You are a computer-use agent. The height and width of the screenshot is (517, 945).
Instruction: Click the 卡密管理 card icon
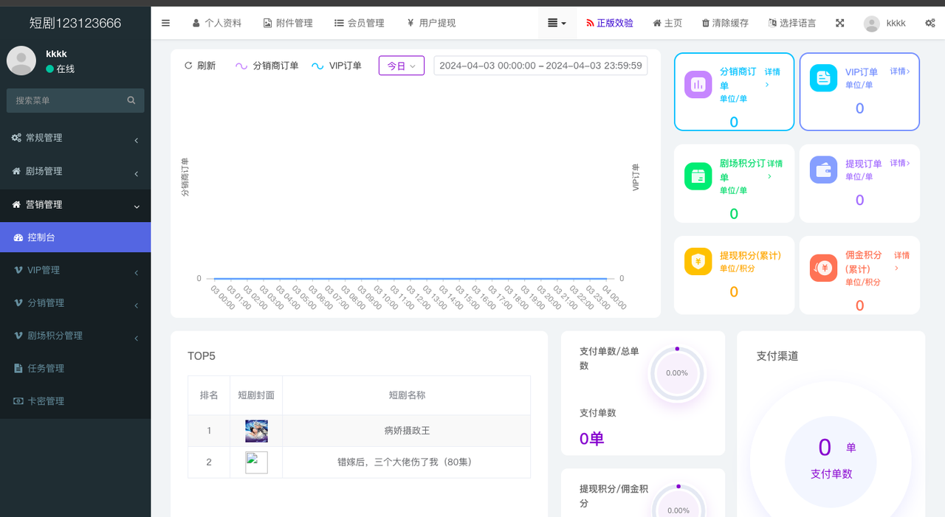18,401
